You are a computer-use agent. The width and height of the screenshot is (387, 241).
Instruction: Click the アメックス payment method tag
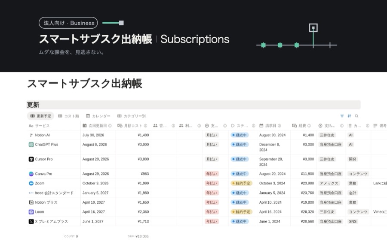point(329,184)
